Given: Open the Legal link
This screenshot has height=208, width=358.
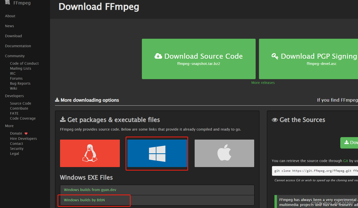Looking at the screenshot, I should 15,154.
